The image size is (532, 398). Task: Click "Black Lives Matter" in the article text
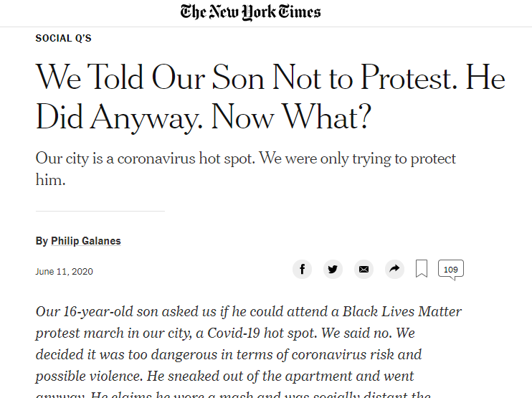pyautogui.click(x=402, y=312)
